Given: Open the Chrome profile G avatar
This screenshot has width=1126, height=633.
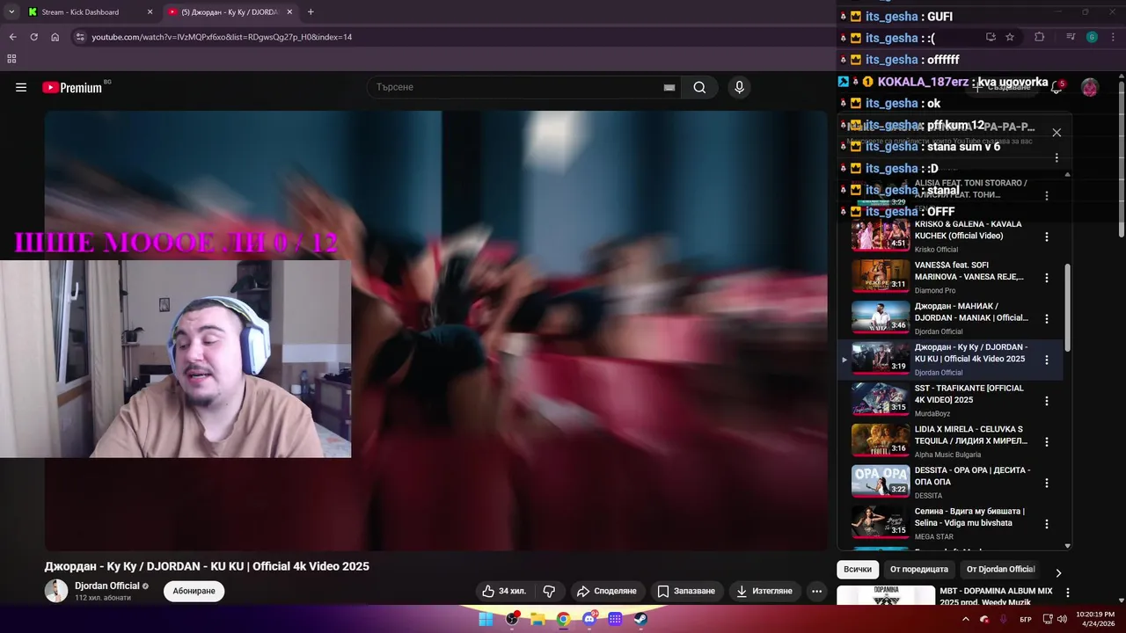Looking at the screenshot, I should pos(1092,37).
